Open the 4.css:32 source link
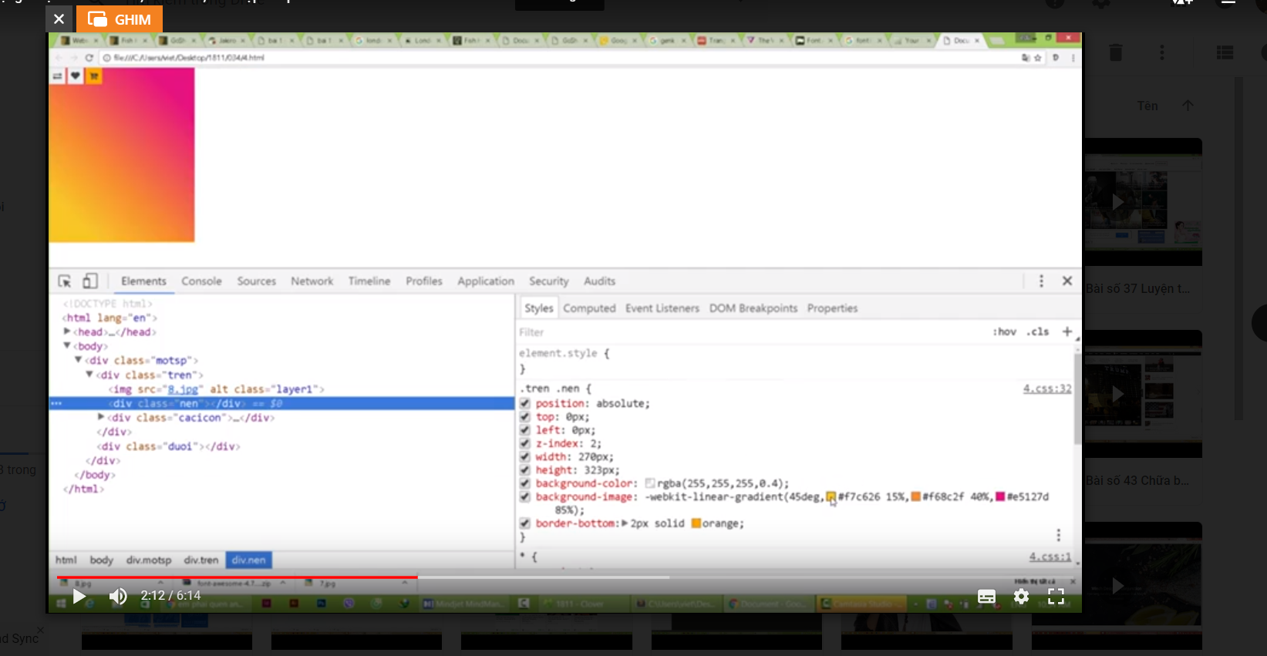The width and height of the screenshot is (1267, 656). [1047, 389]
